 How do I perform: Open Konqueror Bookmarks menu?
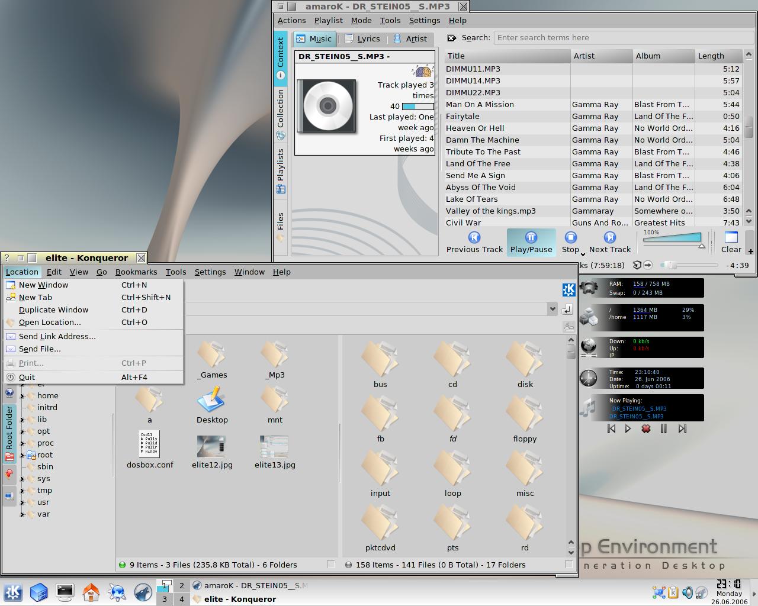[136, 272]
